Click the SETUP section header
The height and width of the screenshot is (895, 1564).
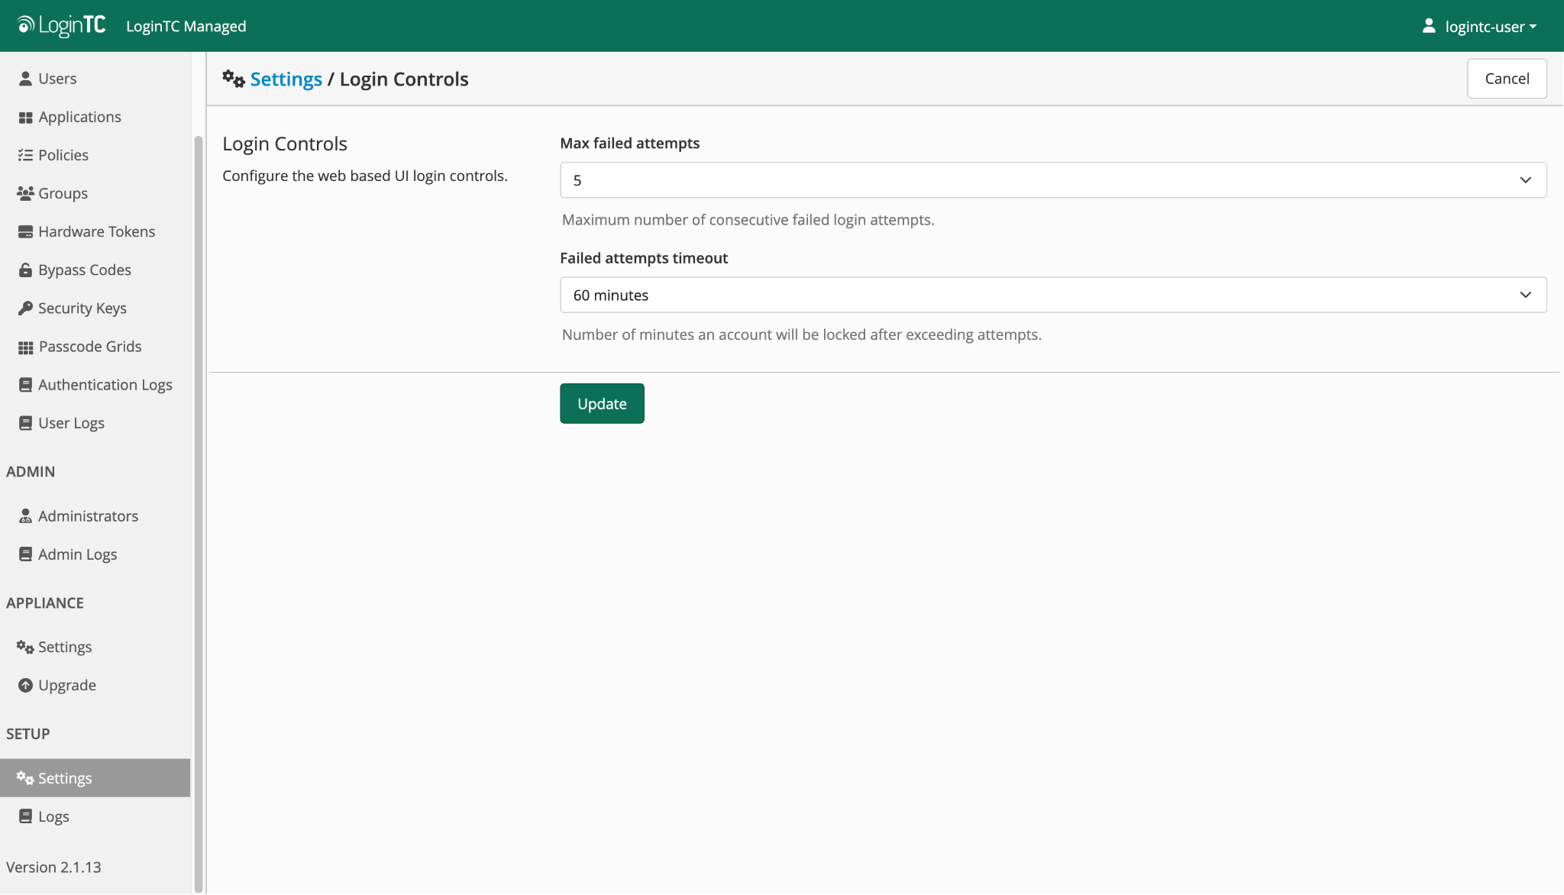28,734
